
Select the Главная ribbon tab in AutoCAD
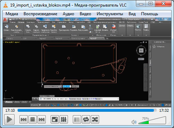pos(13,22)
